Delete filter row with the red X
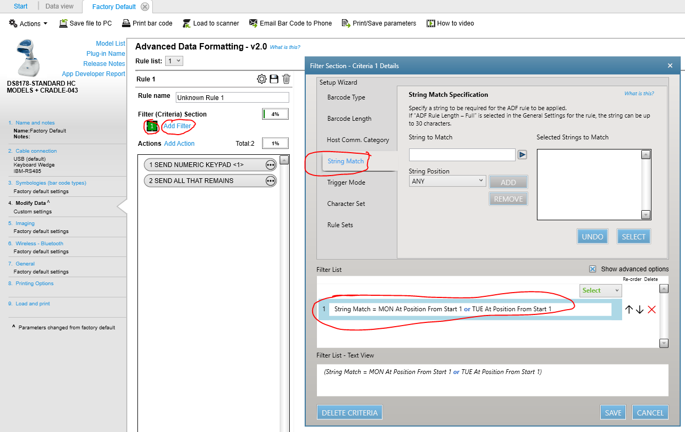685x432 pixels. 651,310
